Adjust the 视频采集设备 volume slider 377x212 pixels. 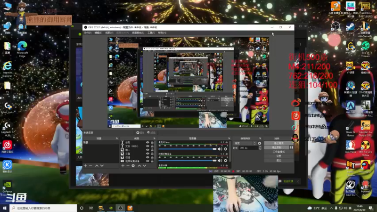(x=187, y=160)
